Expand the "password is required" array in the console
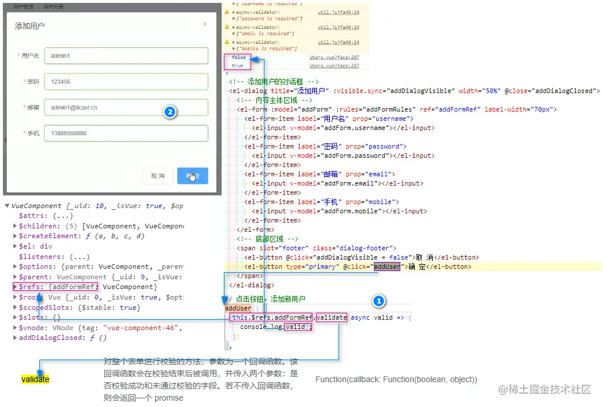This screenshot has width=603, height=407. tap(234, 18)
